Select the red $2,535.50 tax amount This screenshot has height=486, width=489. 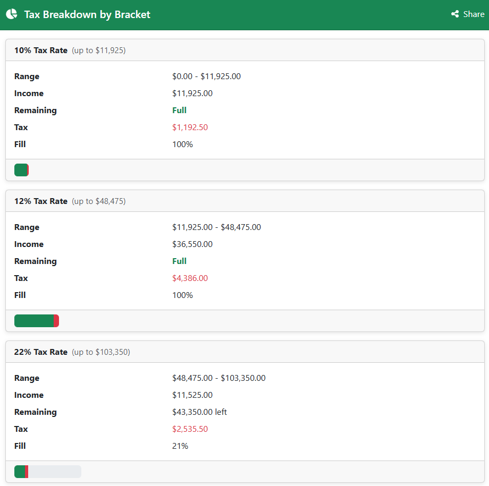(x=190, y=429)
